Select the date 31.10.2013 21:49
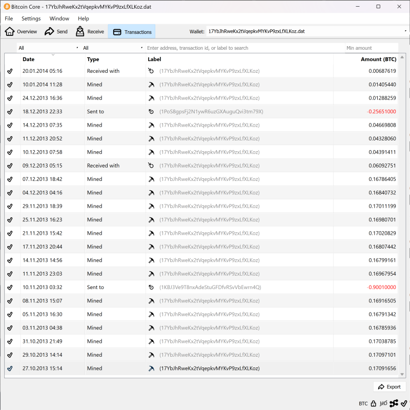410x410 pixels. 43,341
